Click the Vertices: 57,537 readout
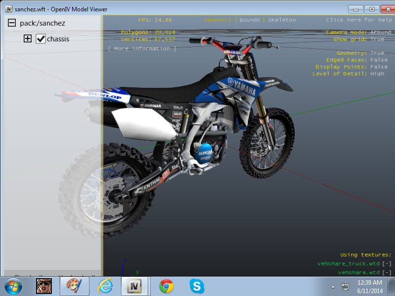395x296 pixels. [x=148, y=39]
